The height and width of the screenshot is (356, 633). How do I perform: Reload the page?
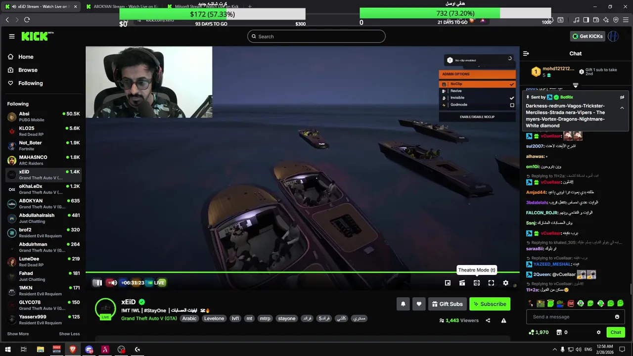pyautogui.click(x=27, y=20)
